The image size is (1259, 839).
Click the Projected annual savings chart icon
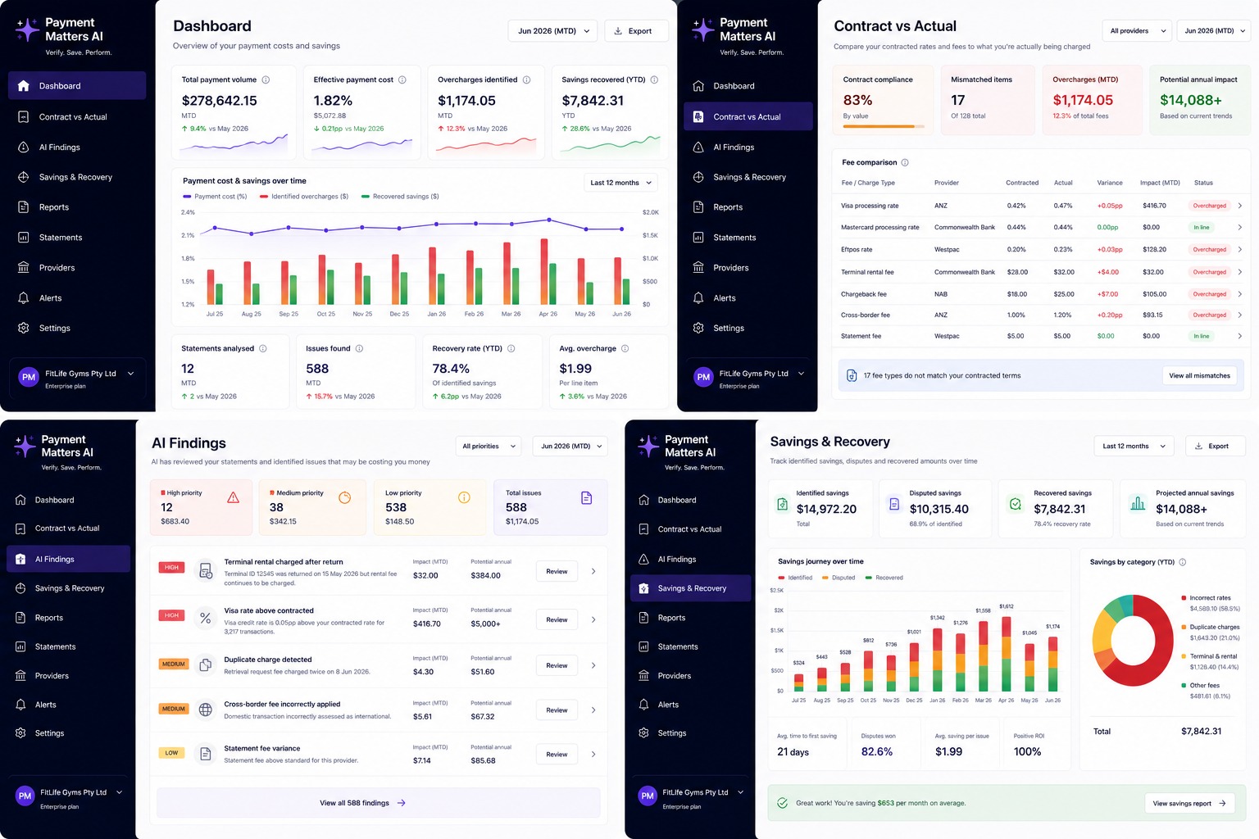click(1138, 504)
